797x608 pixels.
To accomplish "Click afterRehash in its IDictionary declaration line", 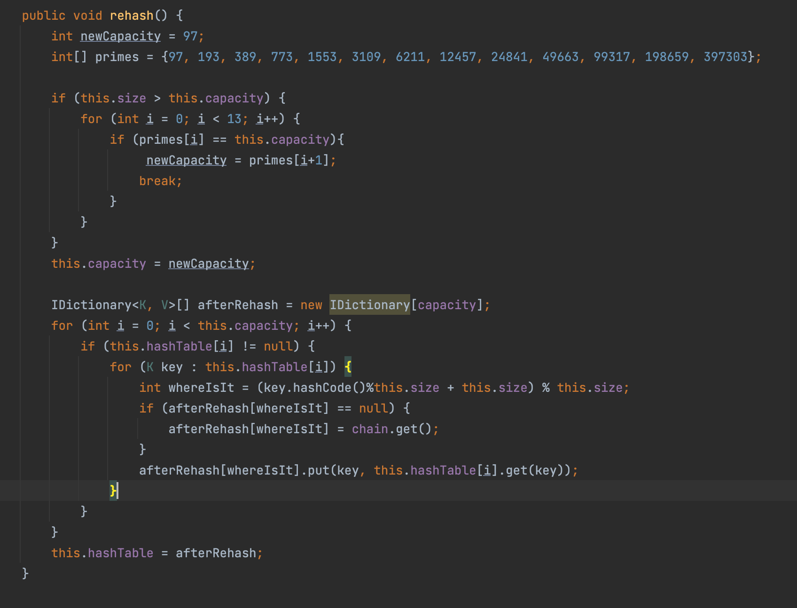I will coord(238,305).
